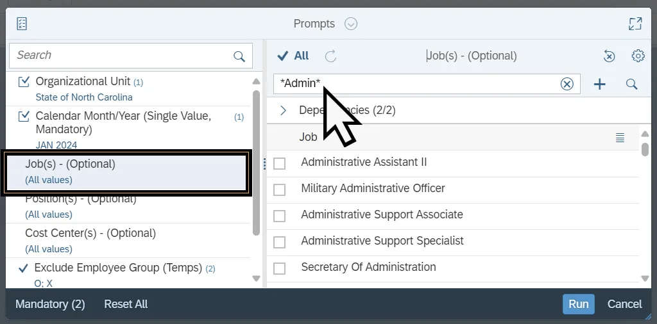
Task: Click the reset prompt values icon
Action: pyautogui.click(x=609, y=56)
